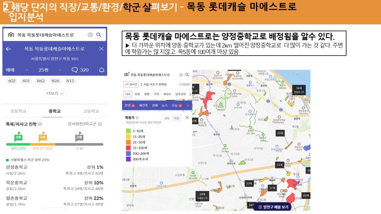Click yellow 11~20개 legend swatch
Image resolution: width=381 pixels, height=214 pixels.
coord(128,137)
